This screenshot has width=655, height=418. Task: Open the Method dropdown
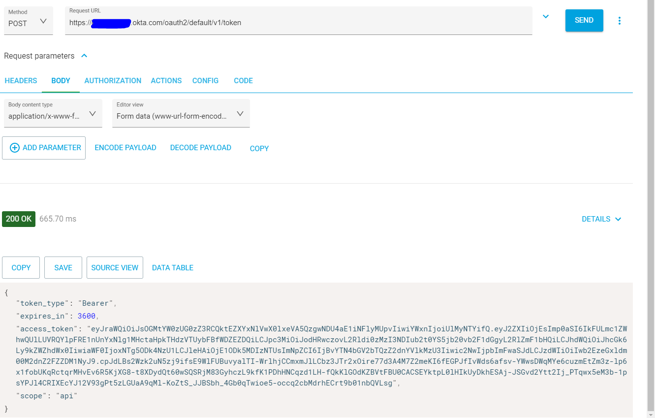tap(29, 21)
